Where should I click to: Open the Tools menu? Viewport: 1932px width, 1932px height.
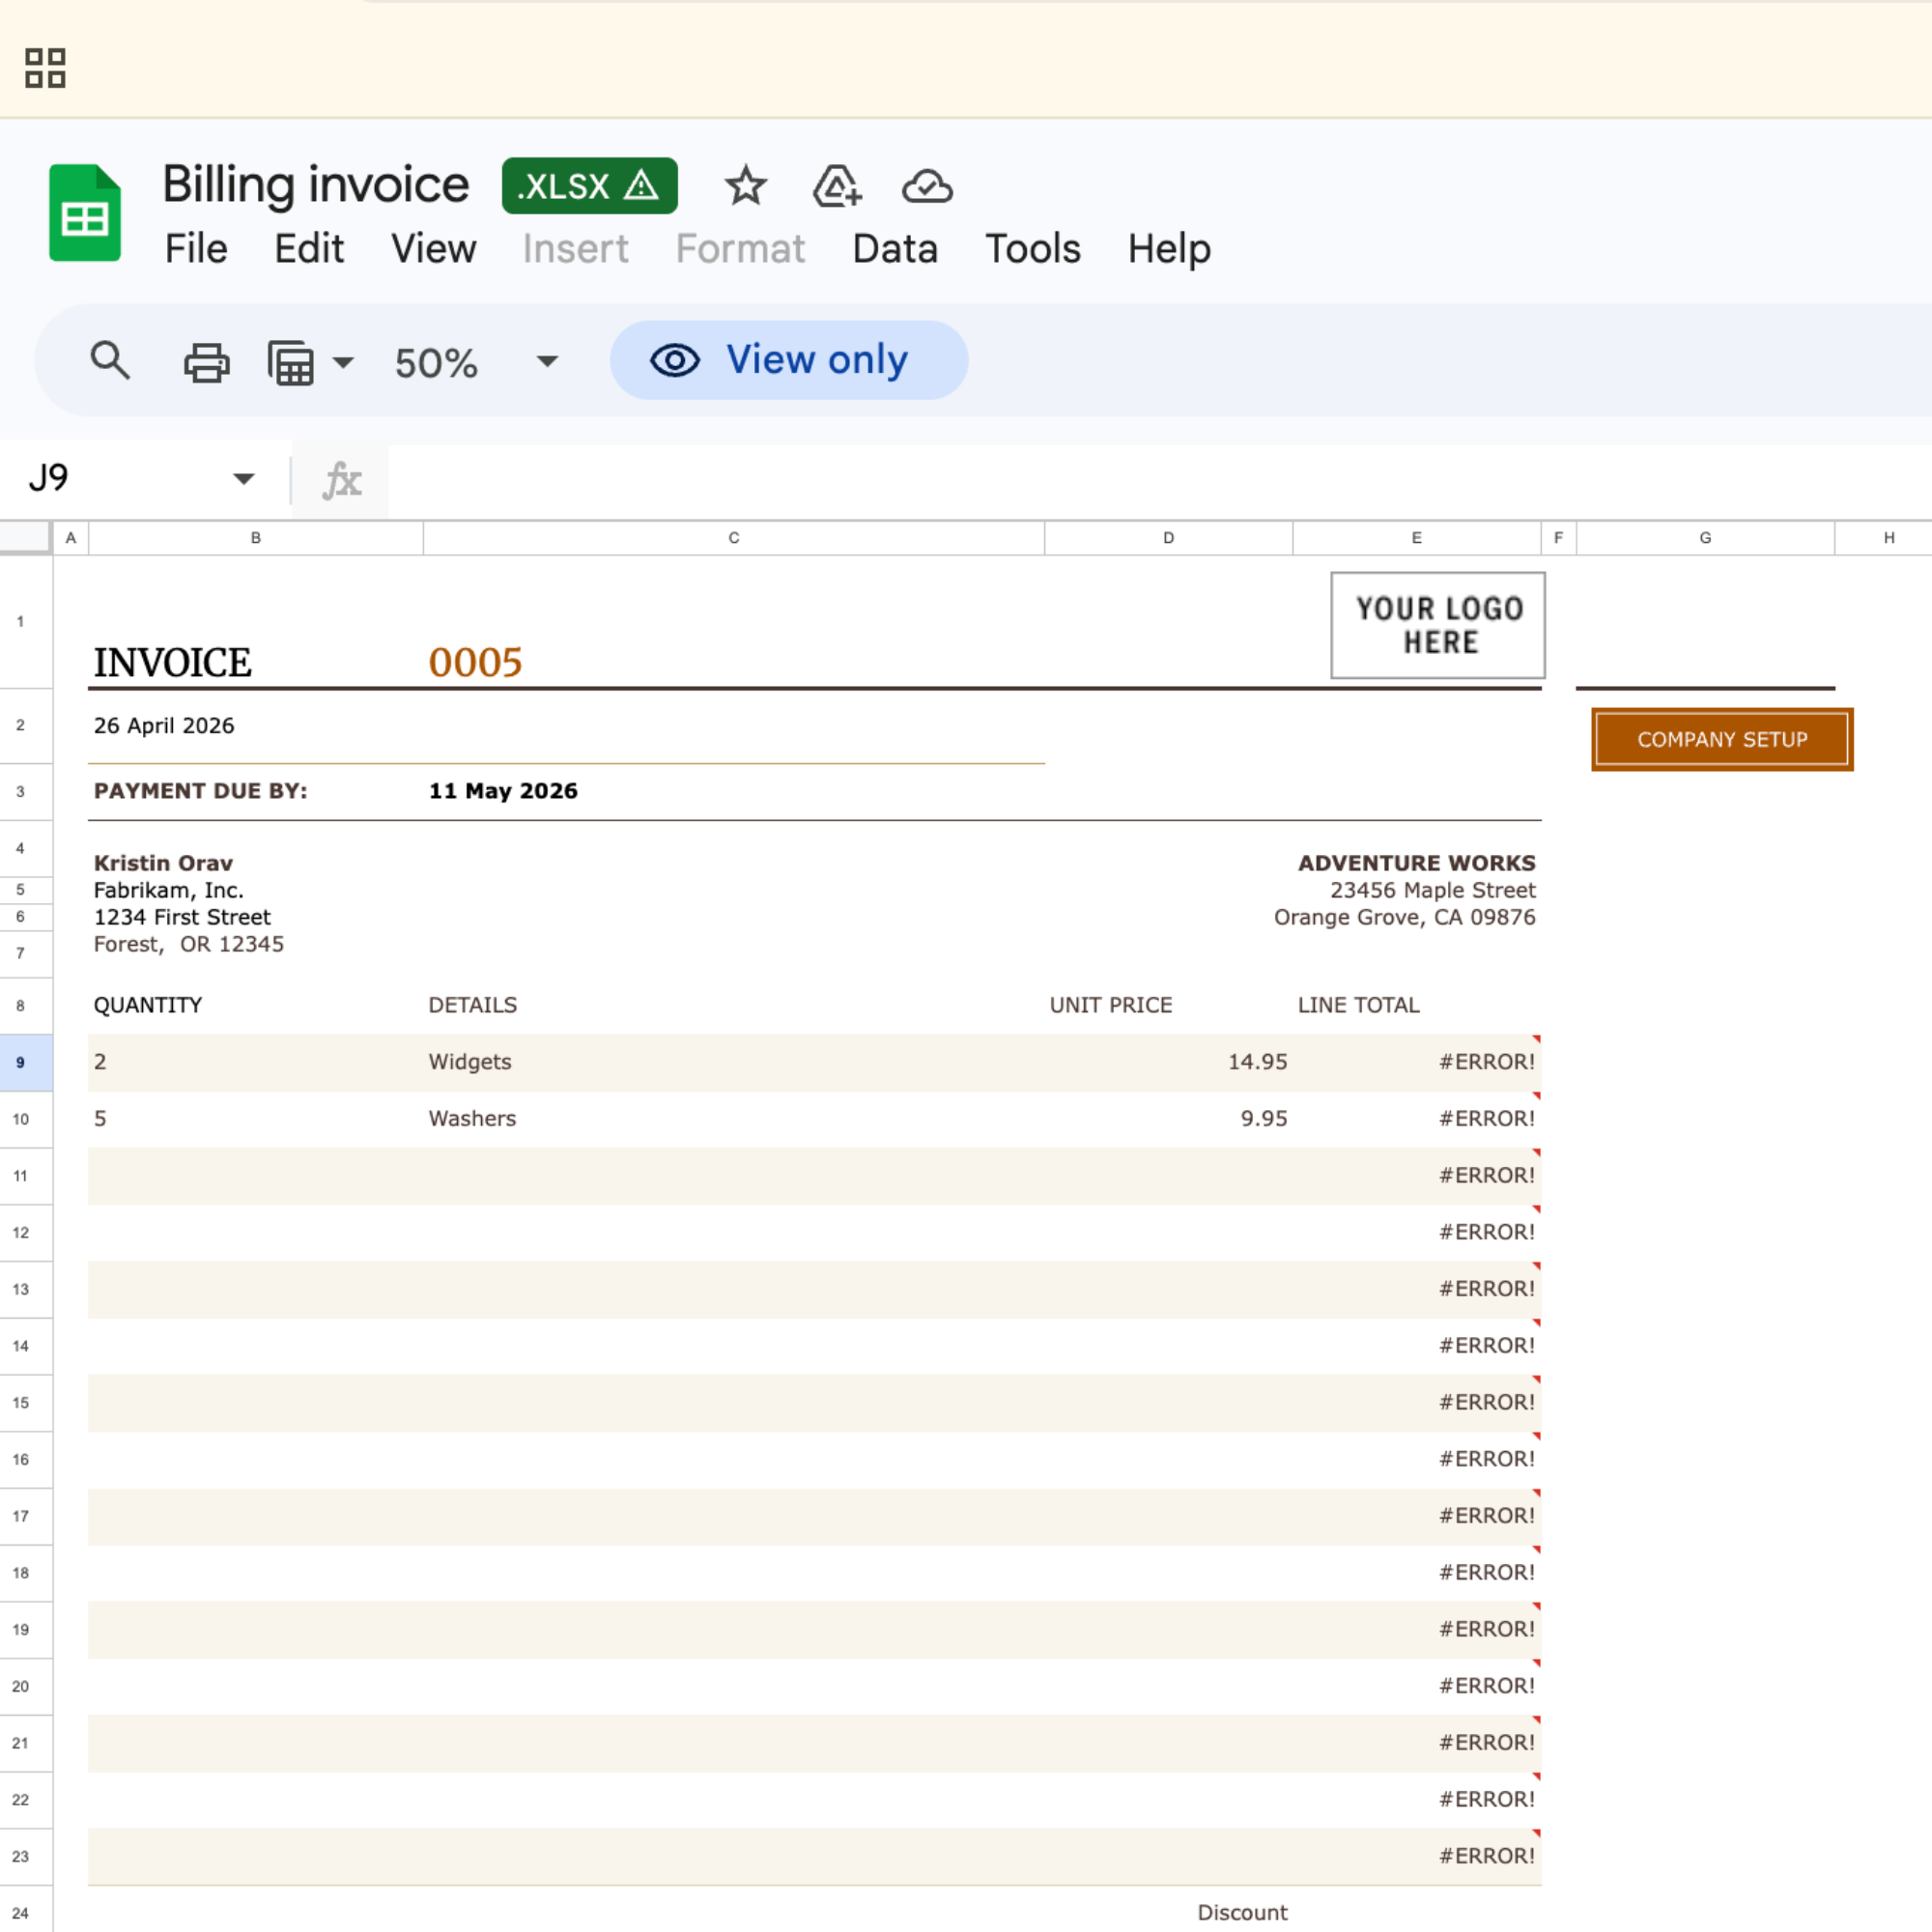[x=1033, y=248]
